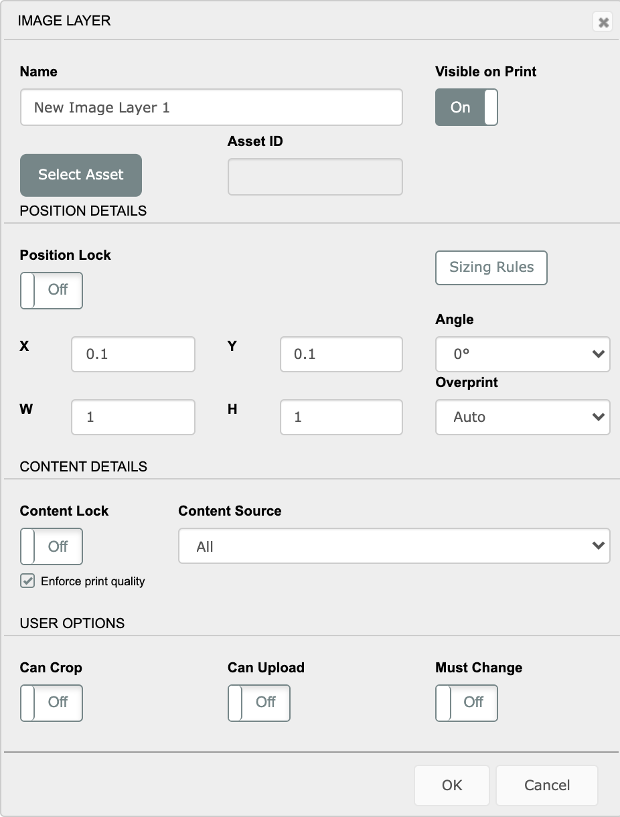620x817 pixels.
Task: Enable the Can Upload switch
Action: [x=259, y=702]
